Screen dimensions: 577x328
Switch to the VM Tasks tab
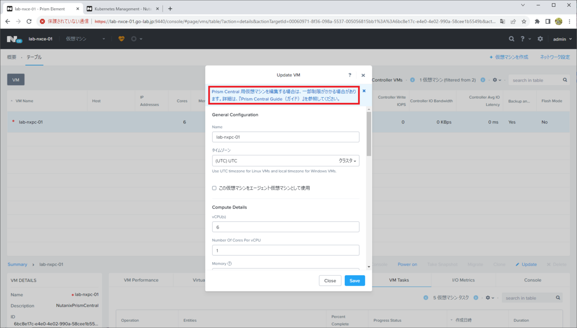(398, 280)
